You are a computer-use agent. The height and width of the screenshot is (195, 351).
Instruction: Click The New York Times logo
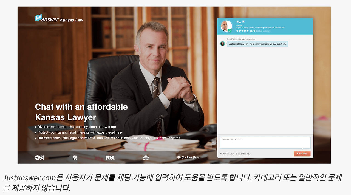click(x=188, y=157)
